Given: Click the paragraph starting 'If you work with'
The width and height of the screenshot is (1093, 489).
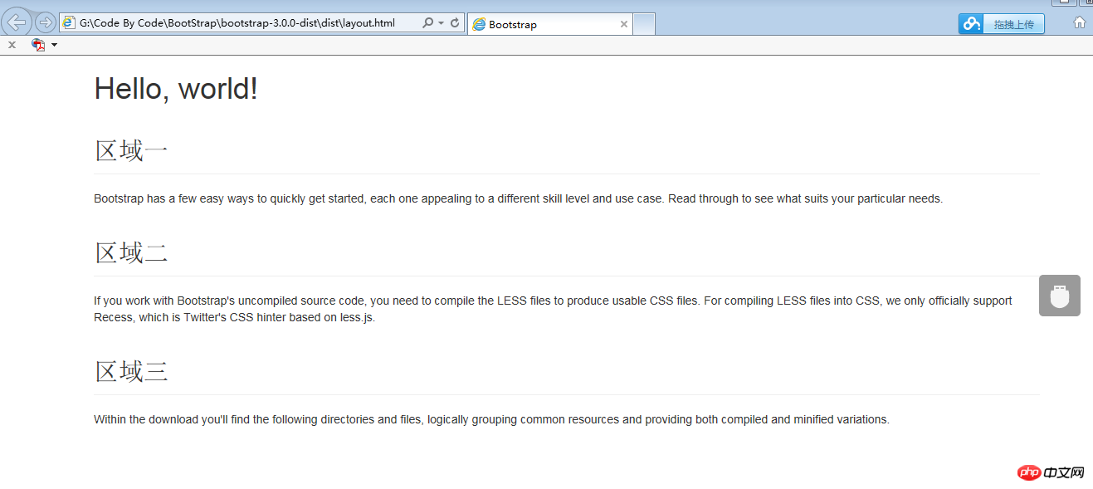Looking at the screenshot, I should tap(553, 309).
